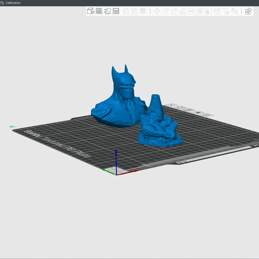Click the Add model cube icon
The image size is (259, 259).
[x=90, y=11]
